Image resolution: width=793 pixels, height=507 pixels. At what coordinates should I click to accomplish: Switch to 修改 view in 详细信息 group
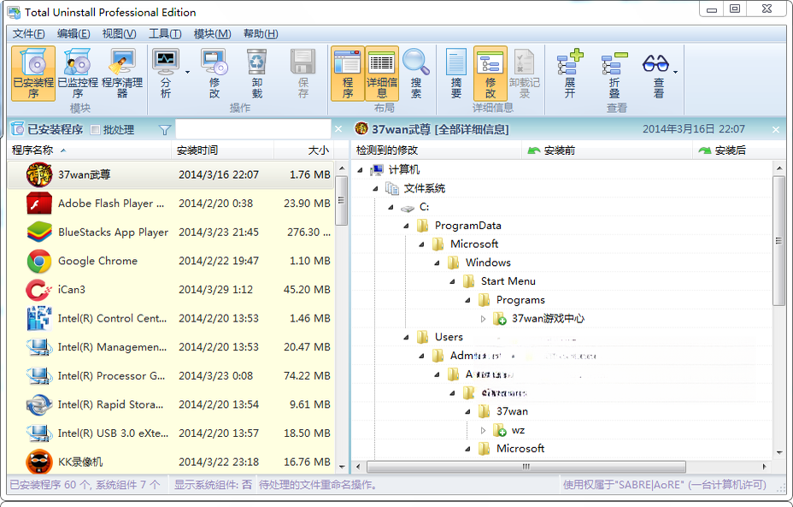tap(490, 74)
